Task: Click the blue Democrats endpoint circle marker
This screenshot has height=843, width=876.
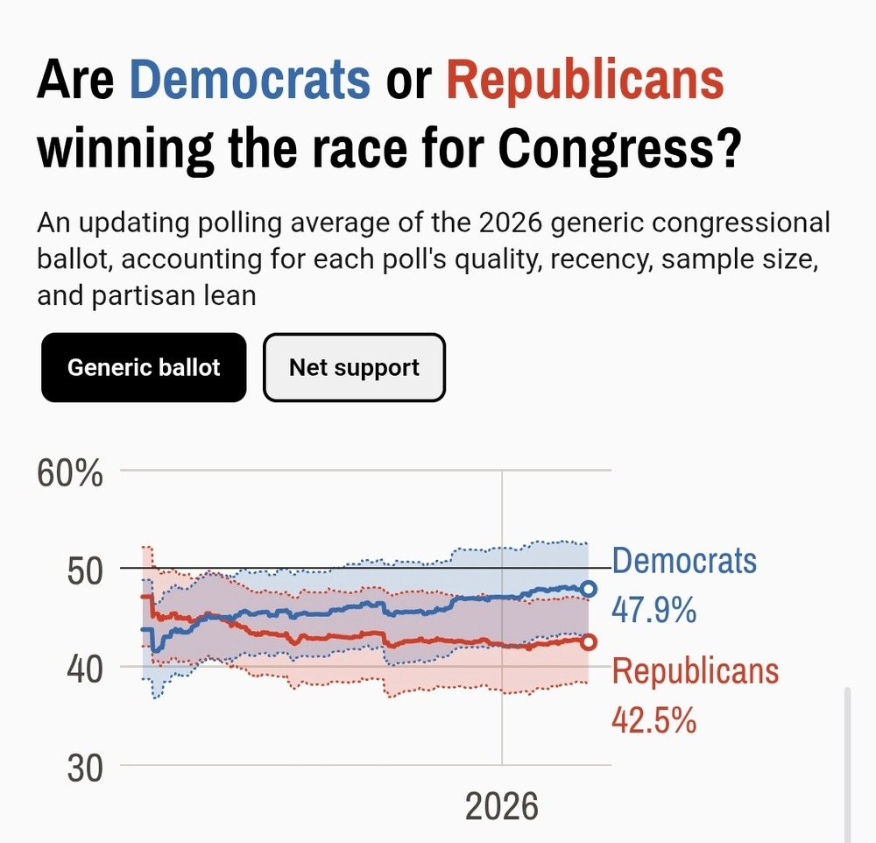Action: 589,588
